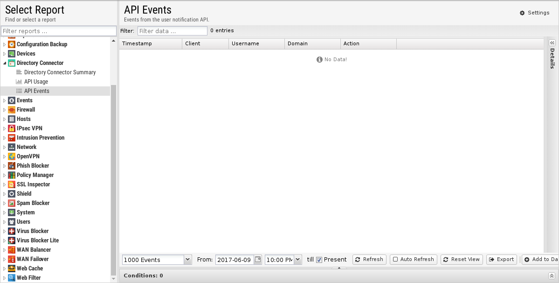559x283 pixels.
Task: Expand the Conditions panel
Action: point(552,276)
